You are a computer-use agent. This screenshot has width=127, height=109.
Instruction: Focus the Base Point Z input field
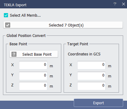(x=33, y=86)
